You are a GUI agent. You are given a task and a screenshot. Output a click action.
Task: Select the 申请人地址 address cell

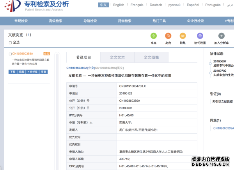click(157, 152)
